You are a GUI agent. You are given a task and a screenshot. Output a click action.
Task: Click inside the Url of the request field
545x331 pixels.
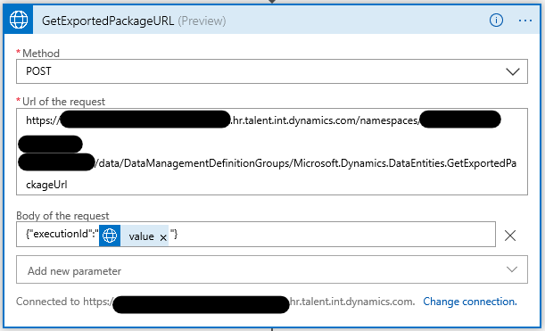[x=272, y=152]
